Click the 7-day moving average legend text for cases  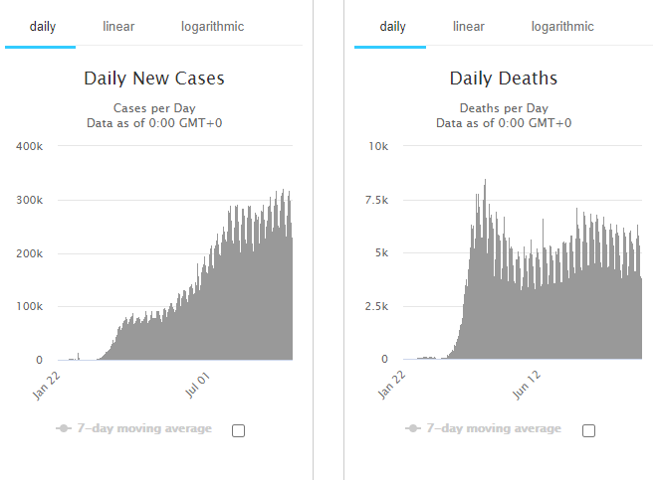click(144, 428)
